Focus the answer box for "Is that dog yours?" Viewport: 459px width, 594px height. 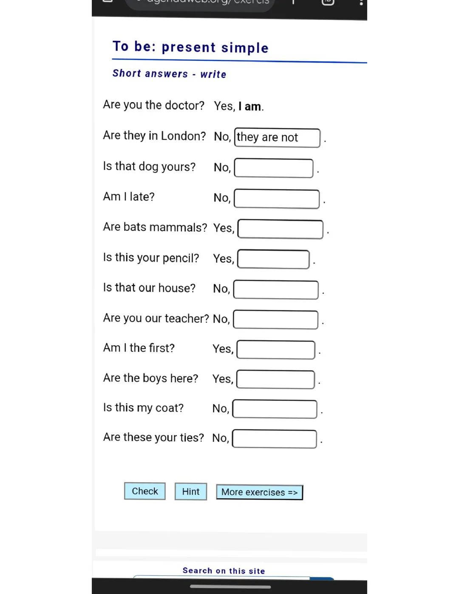pos(274,168)
